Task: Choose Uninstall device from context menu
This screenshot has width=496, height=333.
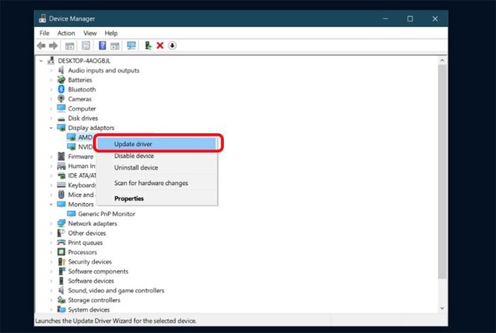Action: coord(157,168)
